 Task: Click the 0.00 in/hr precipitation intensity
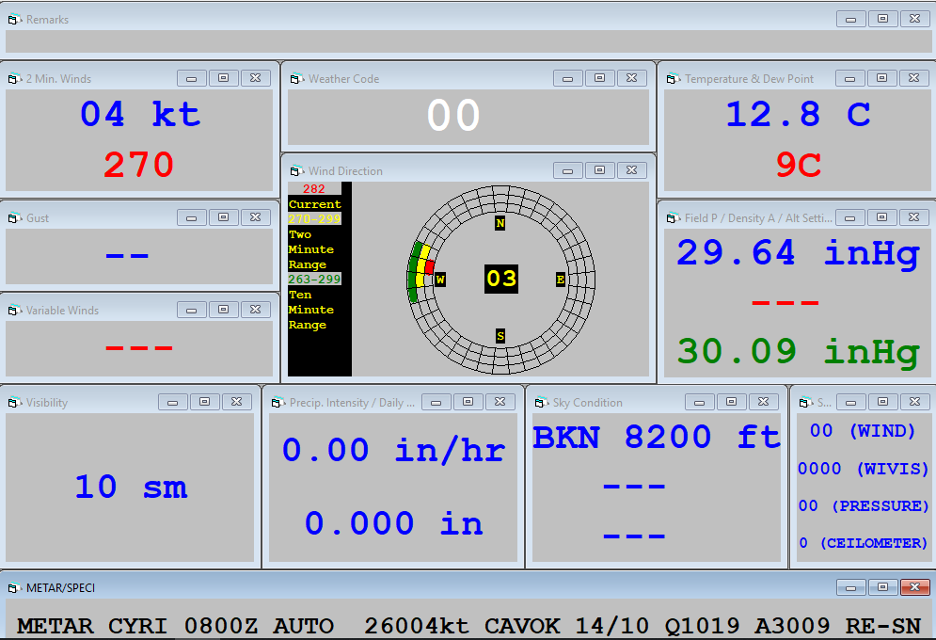[x=393, y=450]
